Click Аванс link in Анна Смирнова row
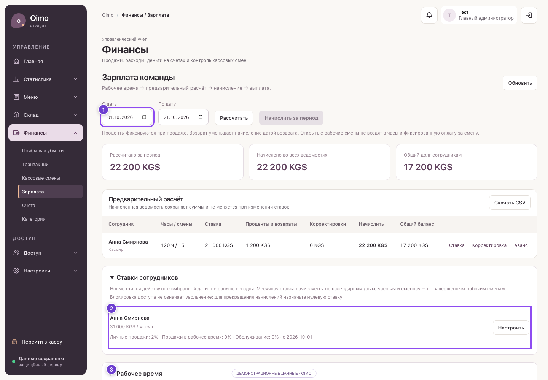 pos(521,245)
